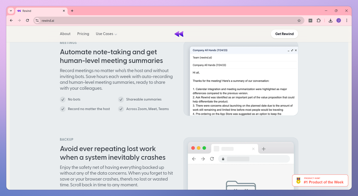The image size is (358, 196).
Task: Open the H extension icon
Action: pyautogui.click(x=310, y=21)
